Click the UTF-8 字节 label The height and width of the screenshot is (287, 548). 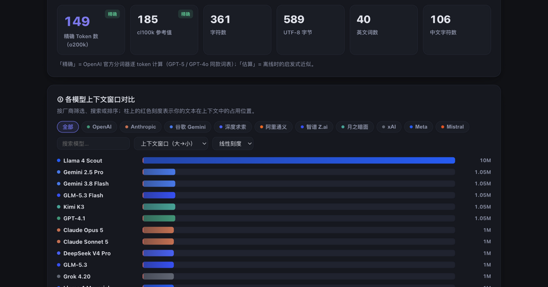tap(298, 33)
